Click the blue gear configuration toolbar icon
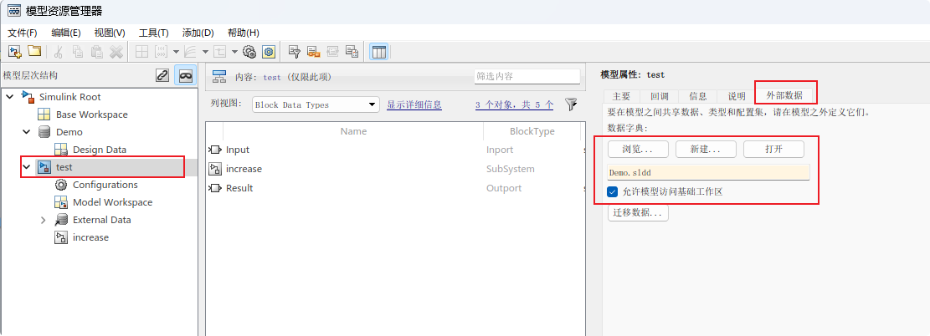The image size is (930, 336). point(269,52)
